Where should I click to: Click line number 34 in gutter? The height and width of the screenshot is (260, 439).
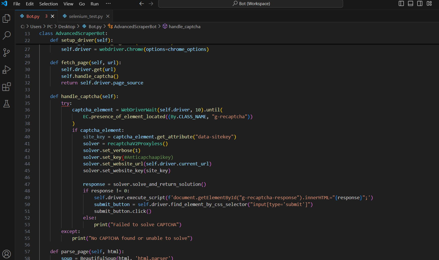pyautogui.click(x=27, y=96)
